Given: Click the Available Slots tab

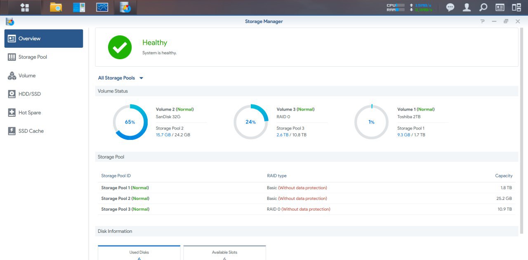Looking at the screenshot, I should click(x=224, y=253).
